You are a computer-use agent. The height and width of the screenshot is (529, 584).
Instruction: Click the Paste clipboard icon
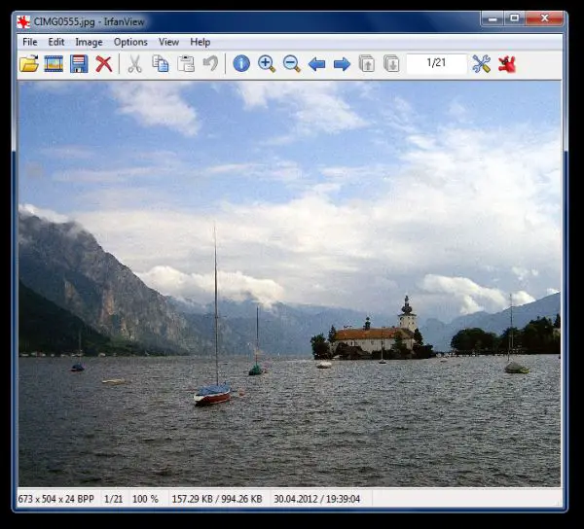tap(186, 63)
